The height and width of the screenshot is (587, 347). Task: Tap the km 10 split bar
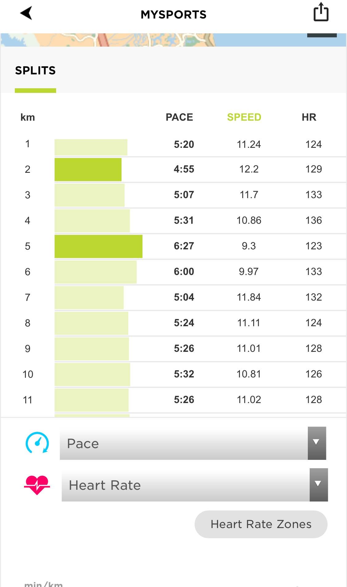click(92, 374)
